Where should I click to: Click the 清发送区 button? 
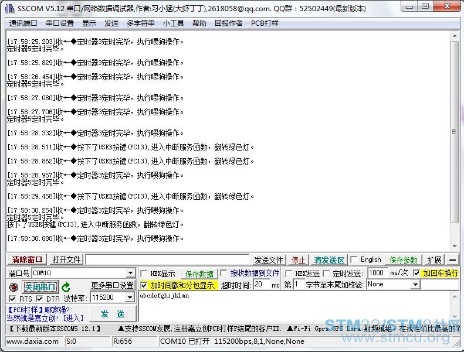coord(329,260)
